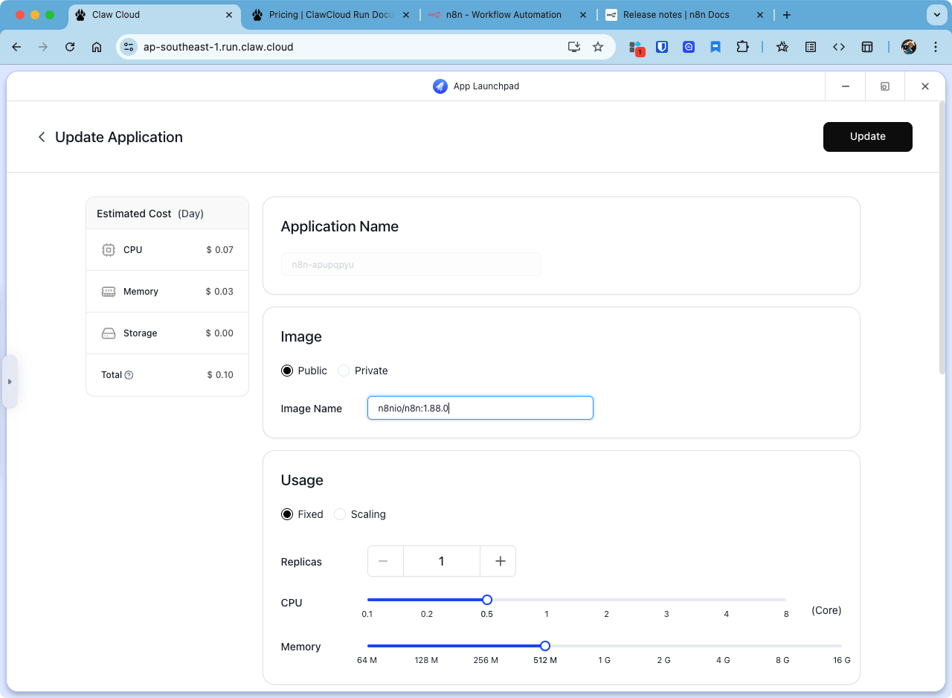Go to browser home icon

pos(97,47)
